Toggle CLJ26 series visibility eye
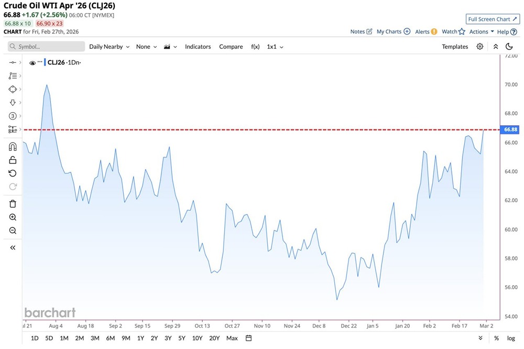This screenshot has width=524, height=349. point(32,63)
